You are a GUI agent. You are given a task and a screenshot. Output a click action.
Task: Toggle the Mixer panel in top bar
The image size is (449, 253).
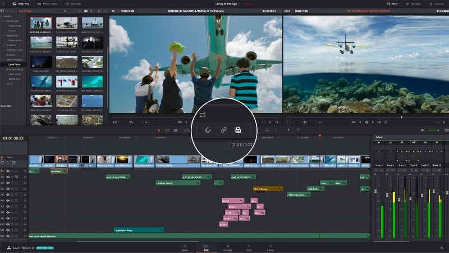tap(392, 4)
